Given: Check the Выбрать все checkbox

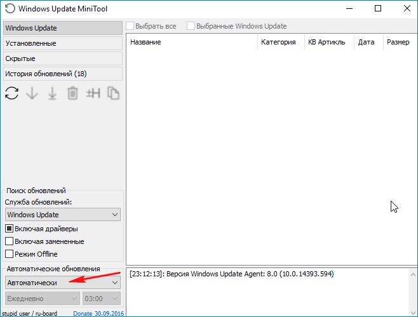Looking at the screenshot, I should [130, 26].
